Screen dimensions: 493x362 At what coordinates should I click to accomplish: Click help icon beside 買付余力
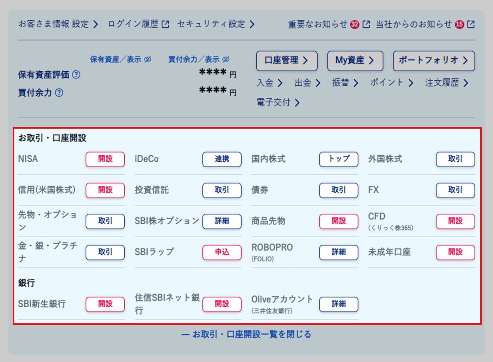(x=59, y=93)
